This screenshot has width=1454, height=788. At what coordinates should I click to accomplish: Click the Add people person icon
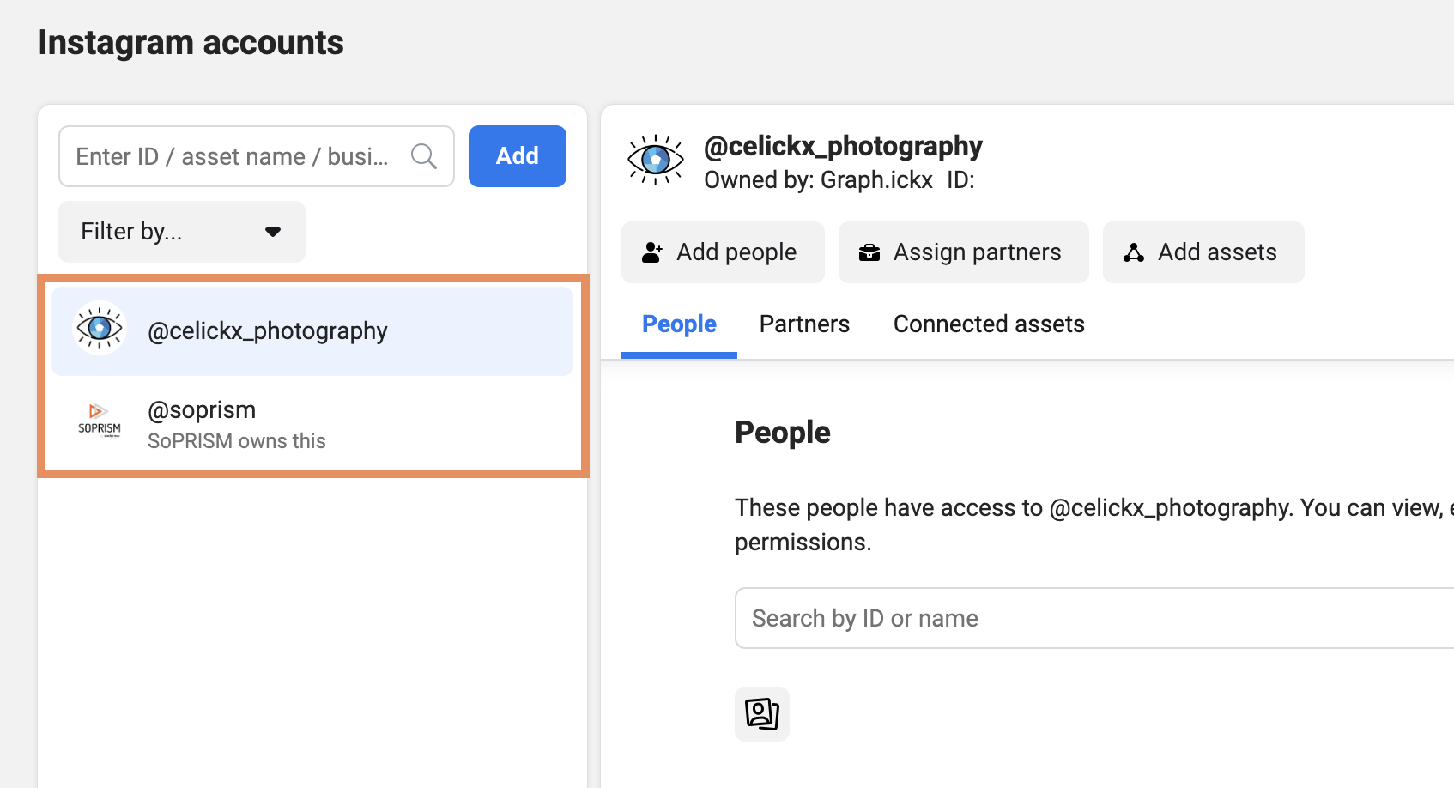click(x=652, y=252)
